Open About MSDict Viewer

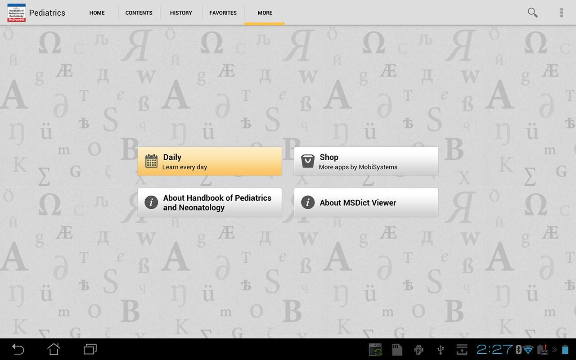[366, 202]
